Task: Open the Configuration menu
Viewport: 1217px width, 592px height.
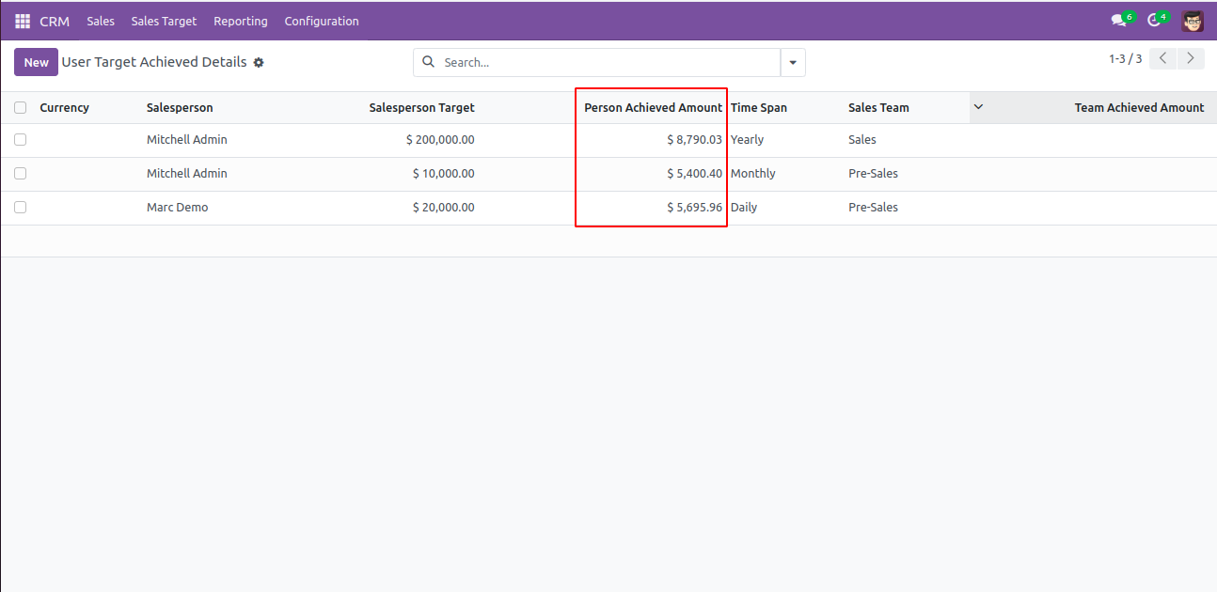Action: (322, 21)
